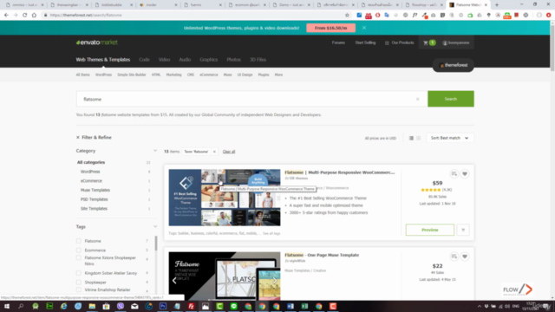Collapse the Category filter section
This screenshot has width=555, height=312.
coord(155,151)
